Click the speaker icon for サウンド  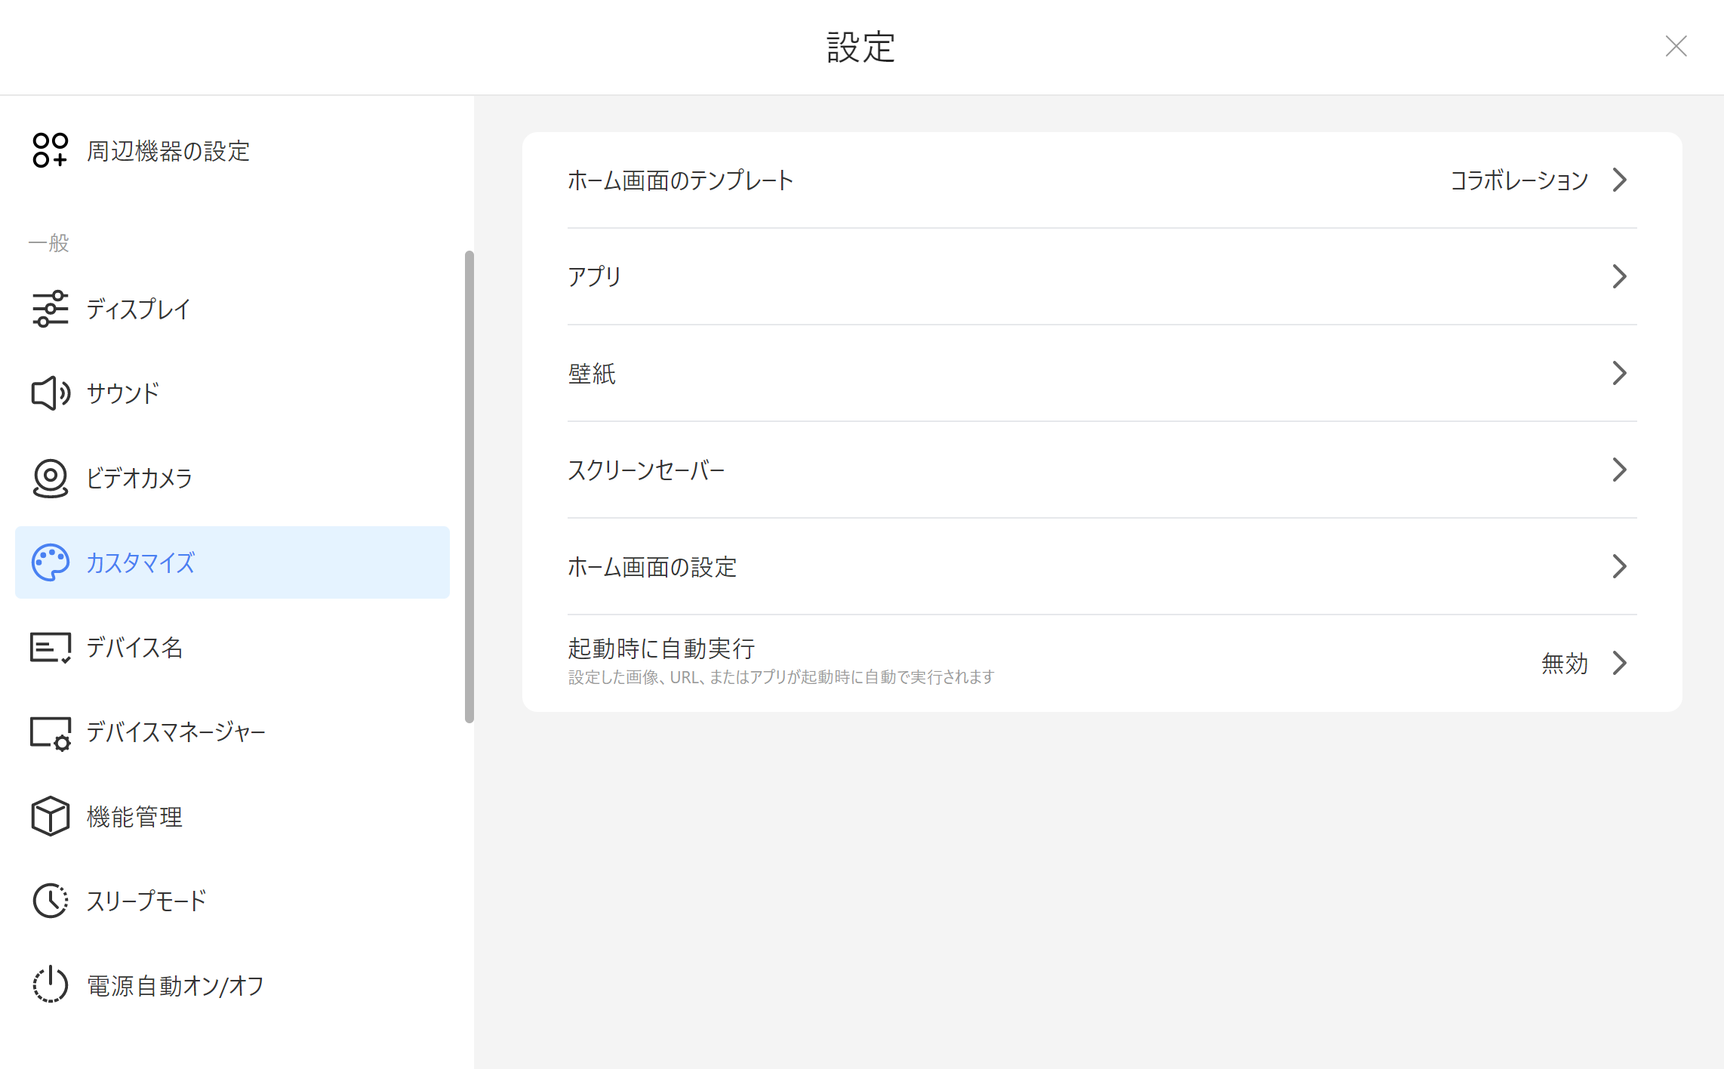(50, 393)
